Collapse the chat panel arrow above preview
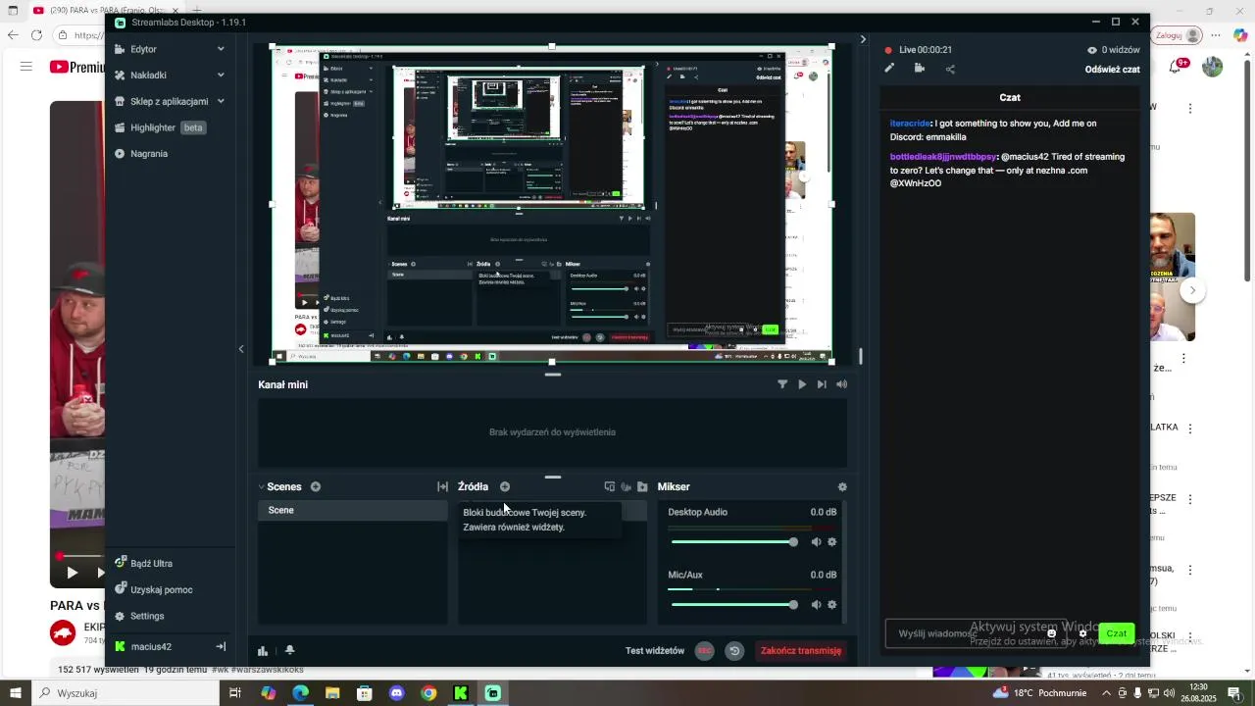The height and width of the screenshot is (706, 1255). click(x=863, y=39)
